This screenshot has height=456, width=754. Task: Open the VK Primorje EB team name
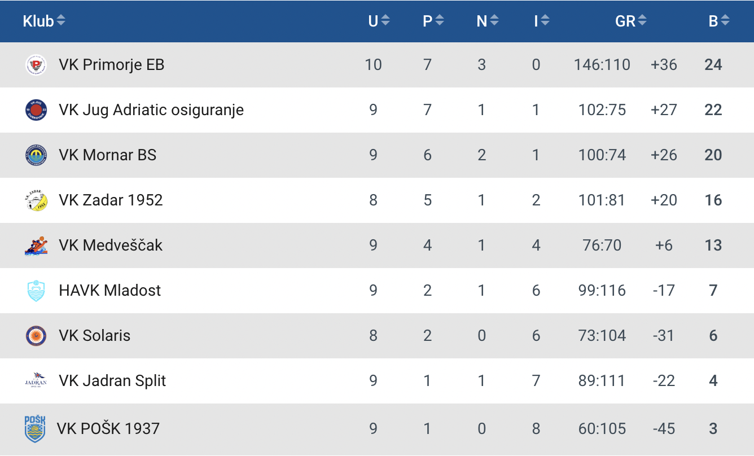click(x=112, y=65)
